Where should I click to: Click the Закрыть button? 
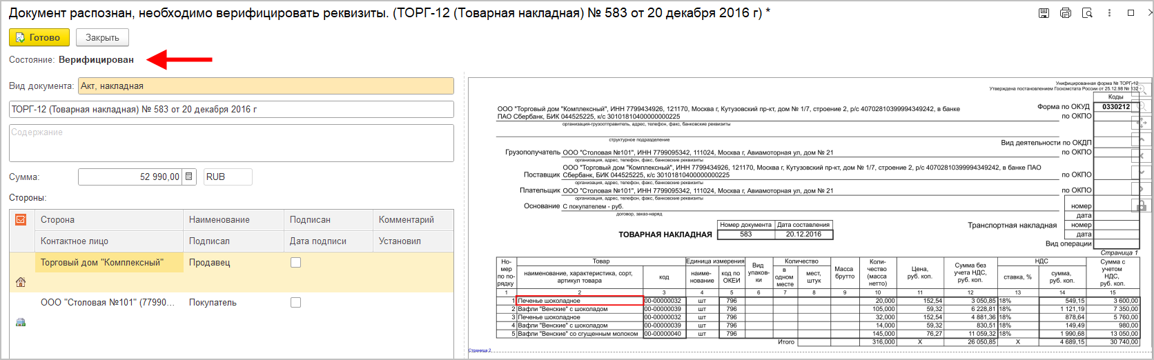[x=102, y=37]
